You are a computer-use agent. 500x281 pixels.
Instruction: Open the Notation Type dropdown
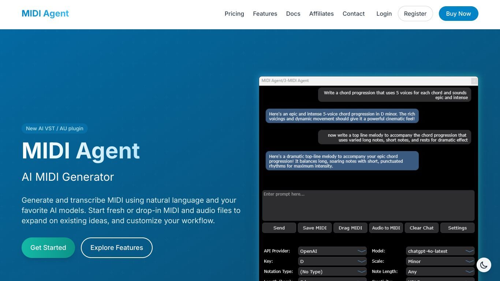pos(332,271)
